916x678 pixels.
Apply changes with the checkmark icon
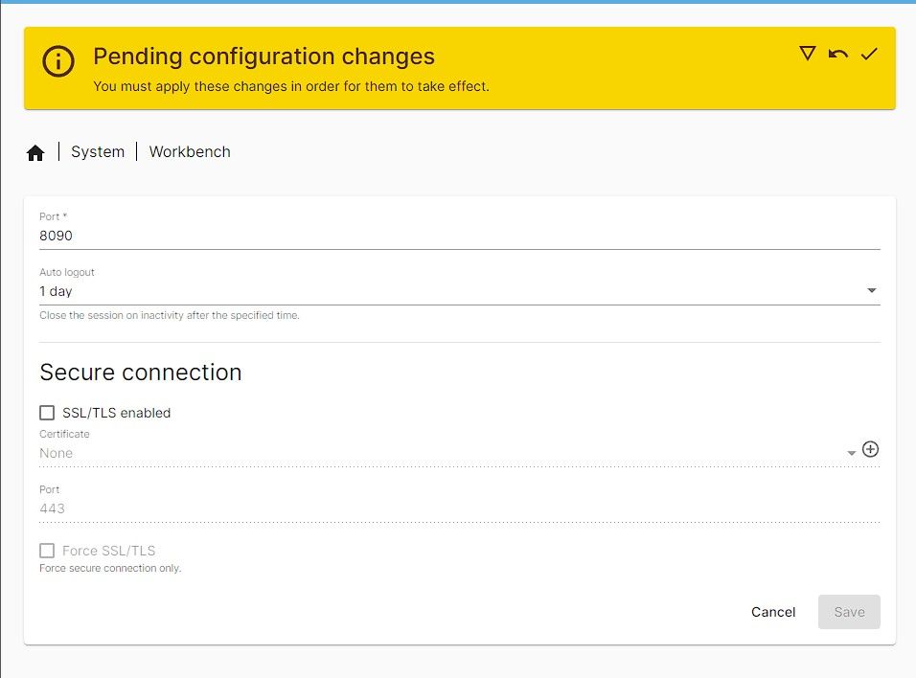tap(869, 55)
